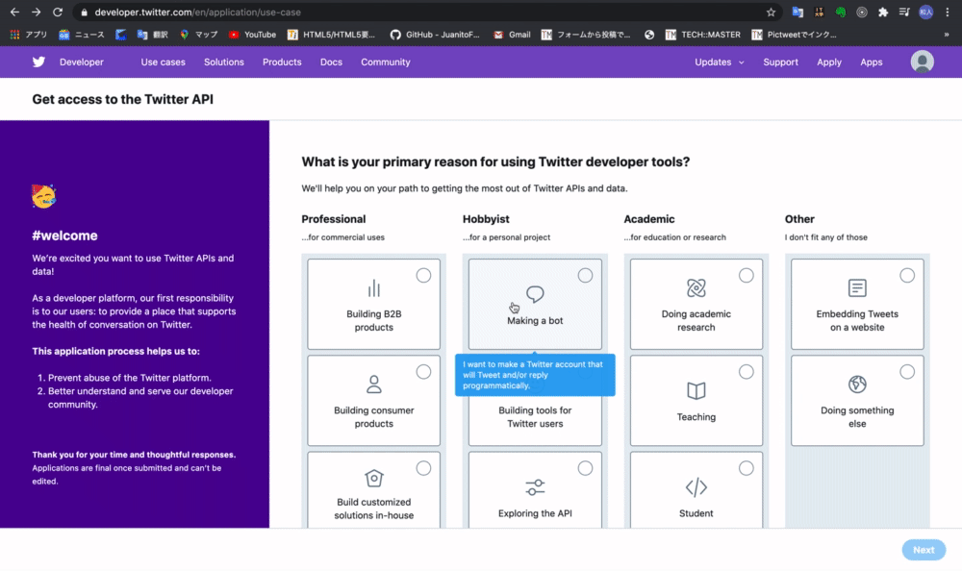Open the Use cases menu

tap(163, 62)
